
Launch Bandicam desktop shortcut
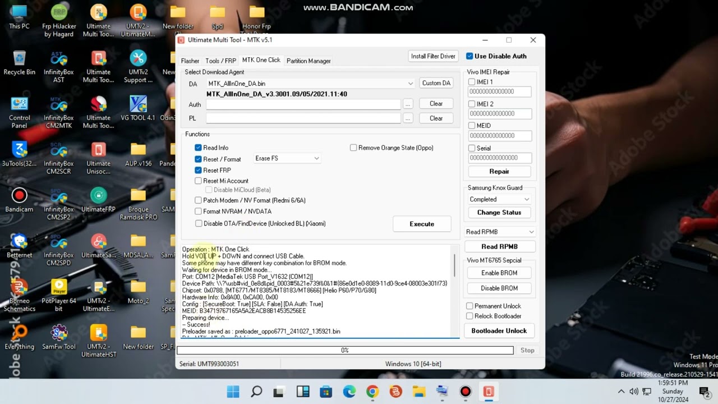tap(19, 200)
